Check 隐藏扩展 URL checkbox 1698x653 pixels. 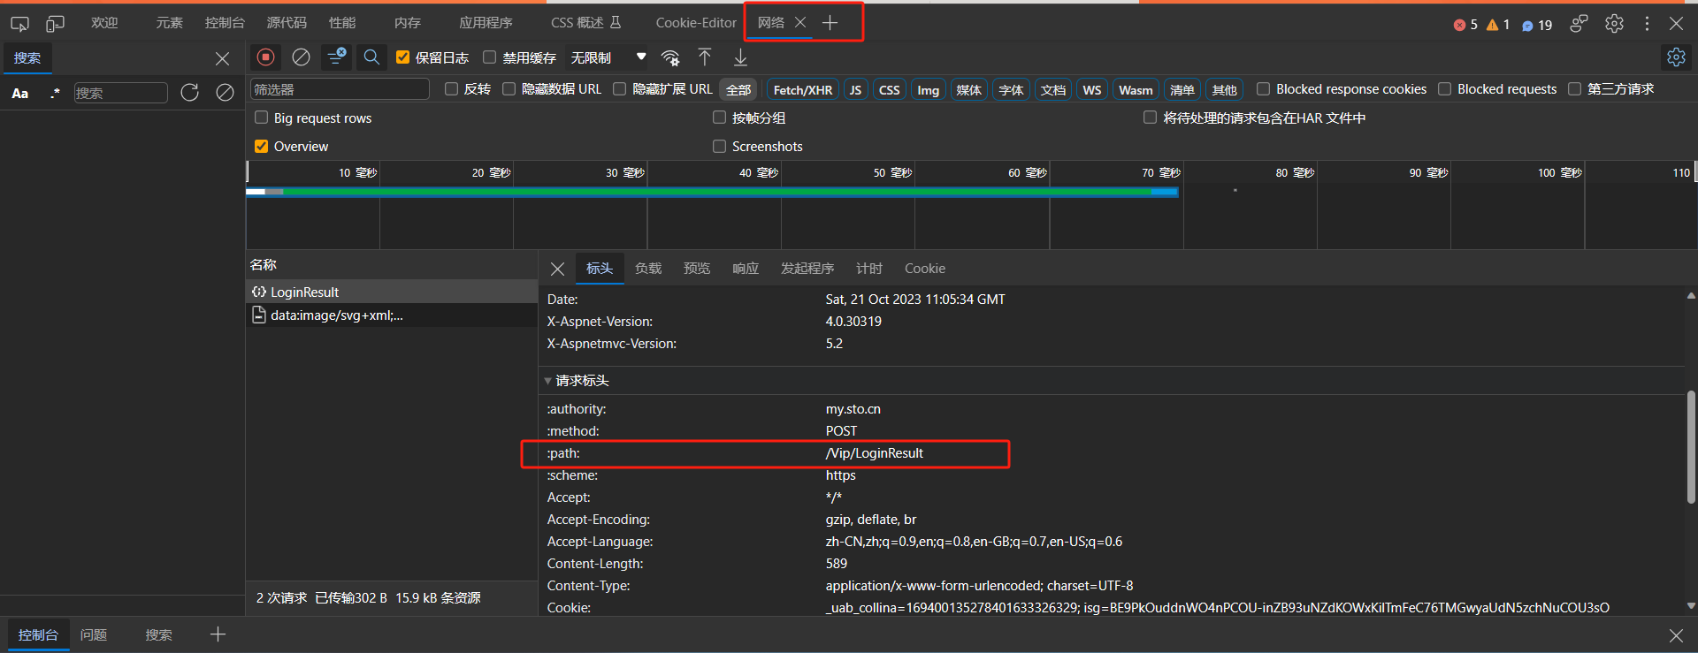[619, 89]
